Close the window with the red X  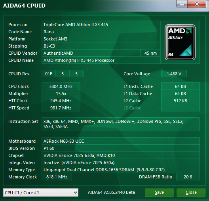pyautogui.click(x=197, y=4)
